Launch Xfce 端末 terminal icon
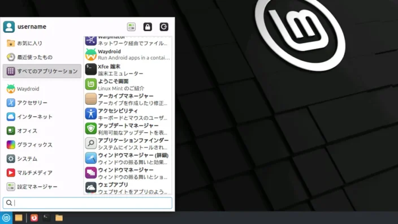The width and height of the screenshot is (398, 224). coord(90,70)
